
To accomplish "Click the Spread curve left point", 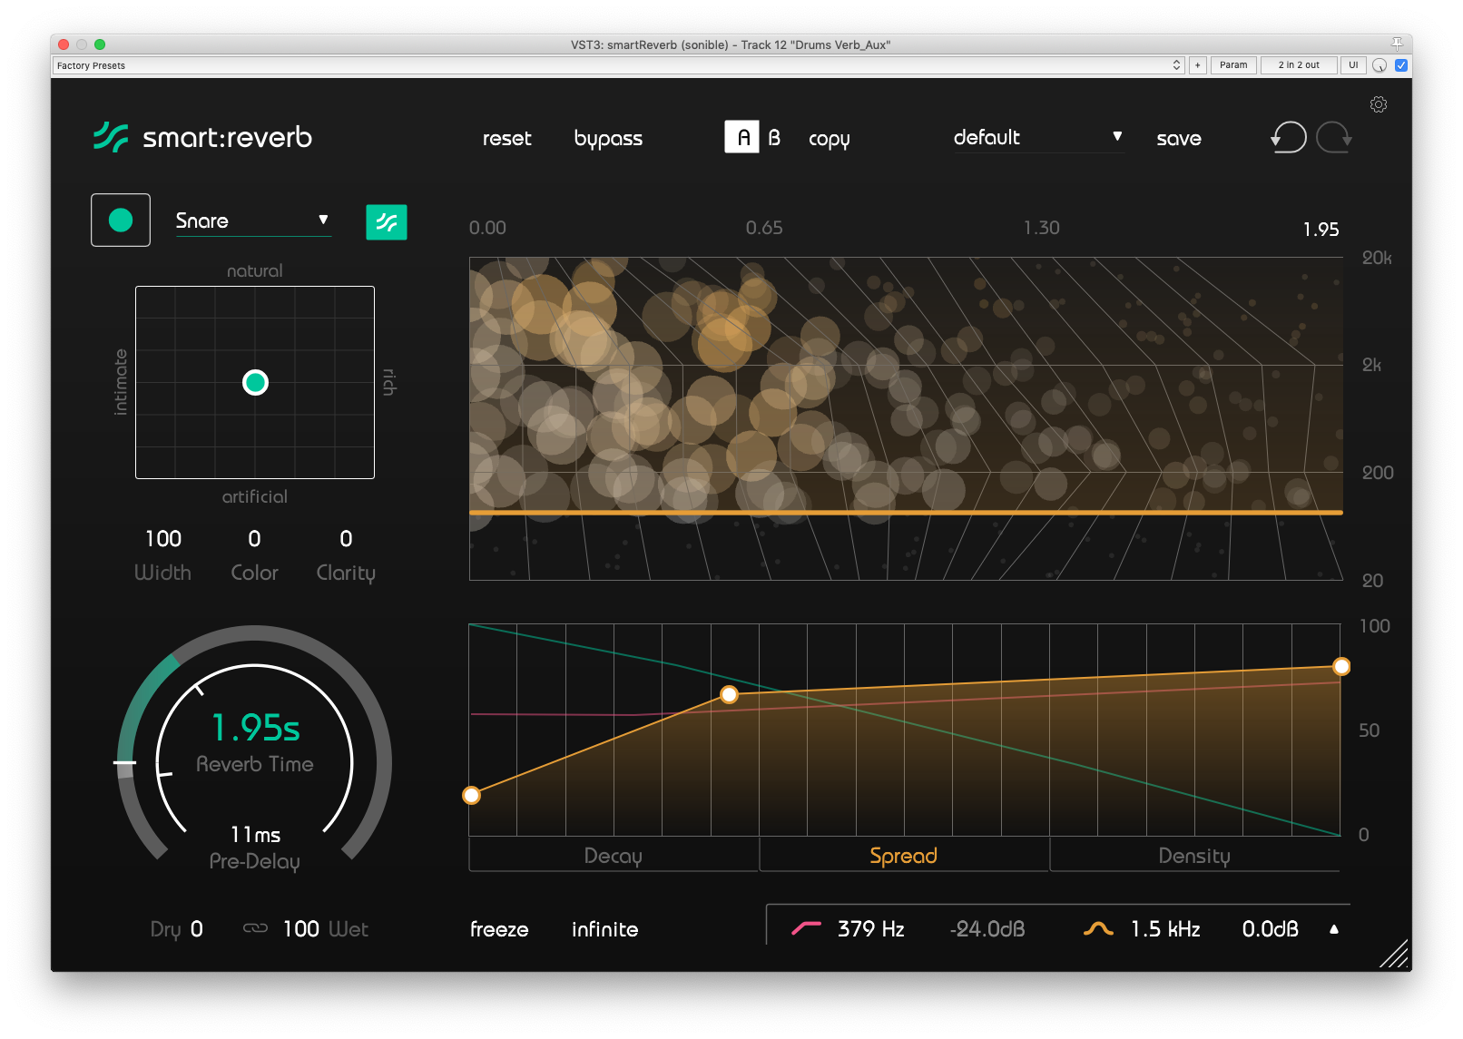I will click(471, 796).
